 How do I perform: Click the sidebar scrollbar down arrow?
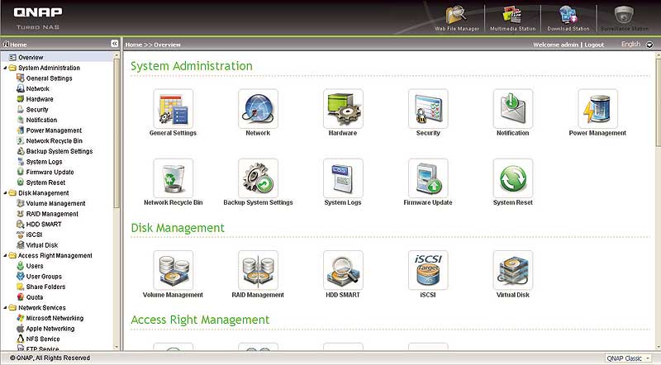[x=117, y=348]
